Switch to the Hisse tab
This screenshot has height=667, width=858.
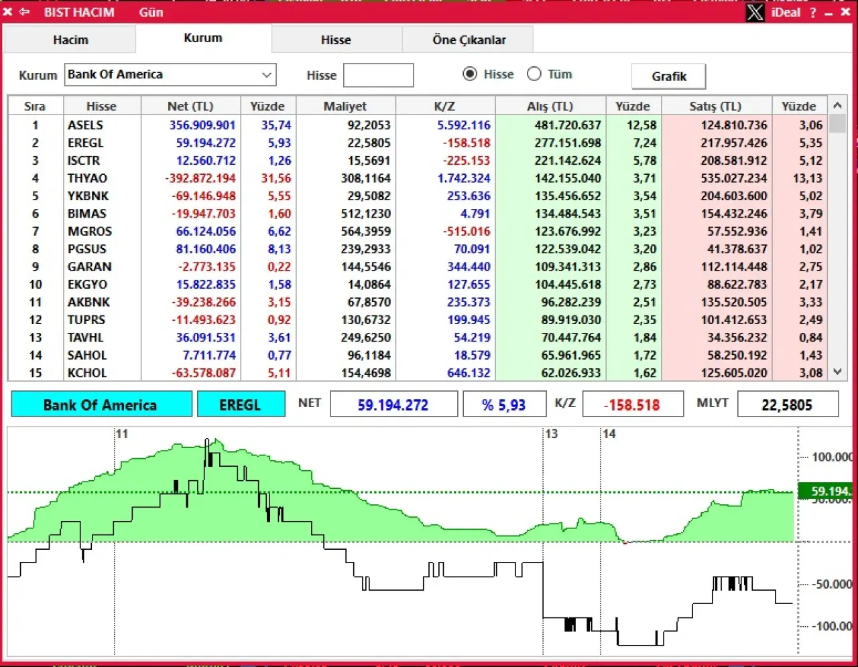coord(336,40)
